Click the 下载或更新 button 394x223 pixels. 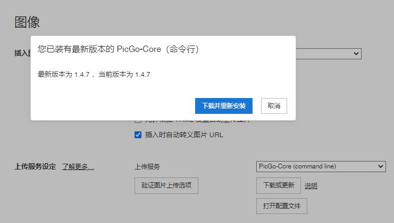[x=279, y=185]
